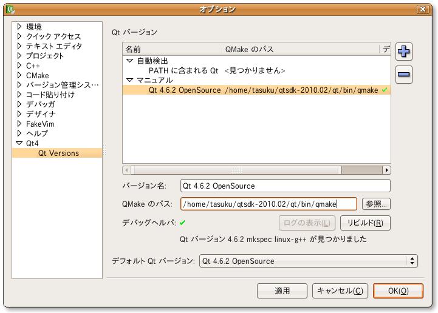This screenshot has width=438, height=313.
Task: Expand the テキスト エディタ category
Action: [19, 46]
